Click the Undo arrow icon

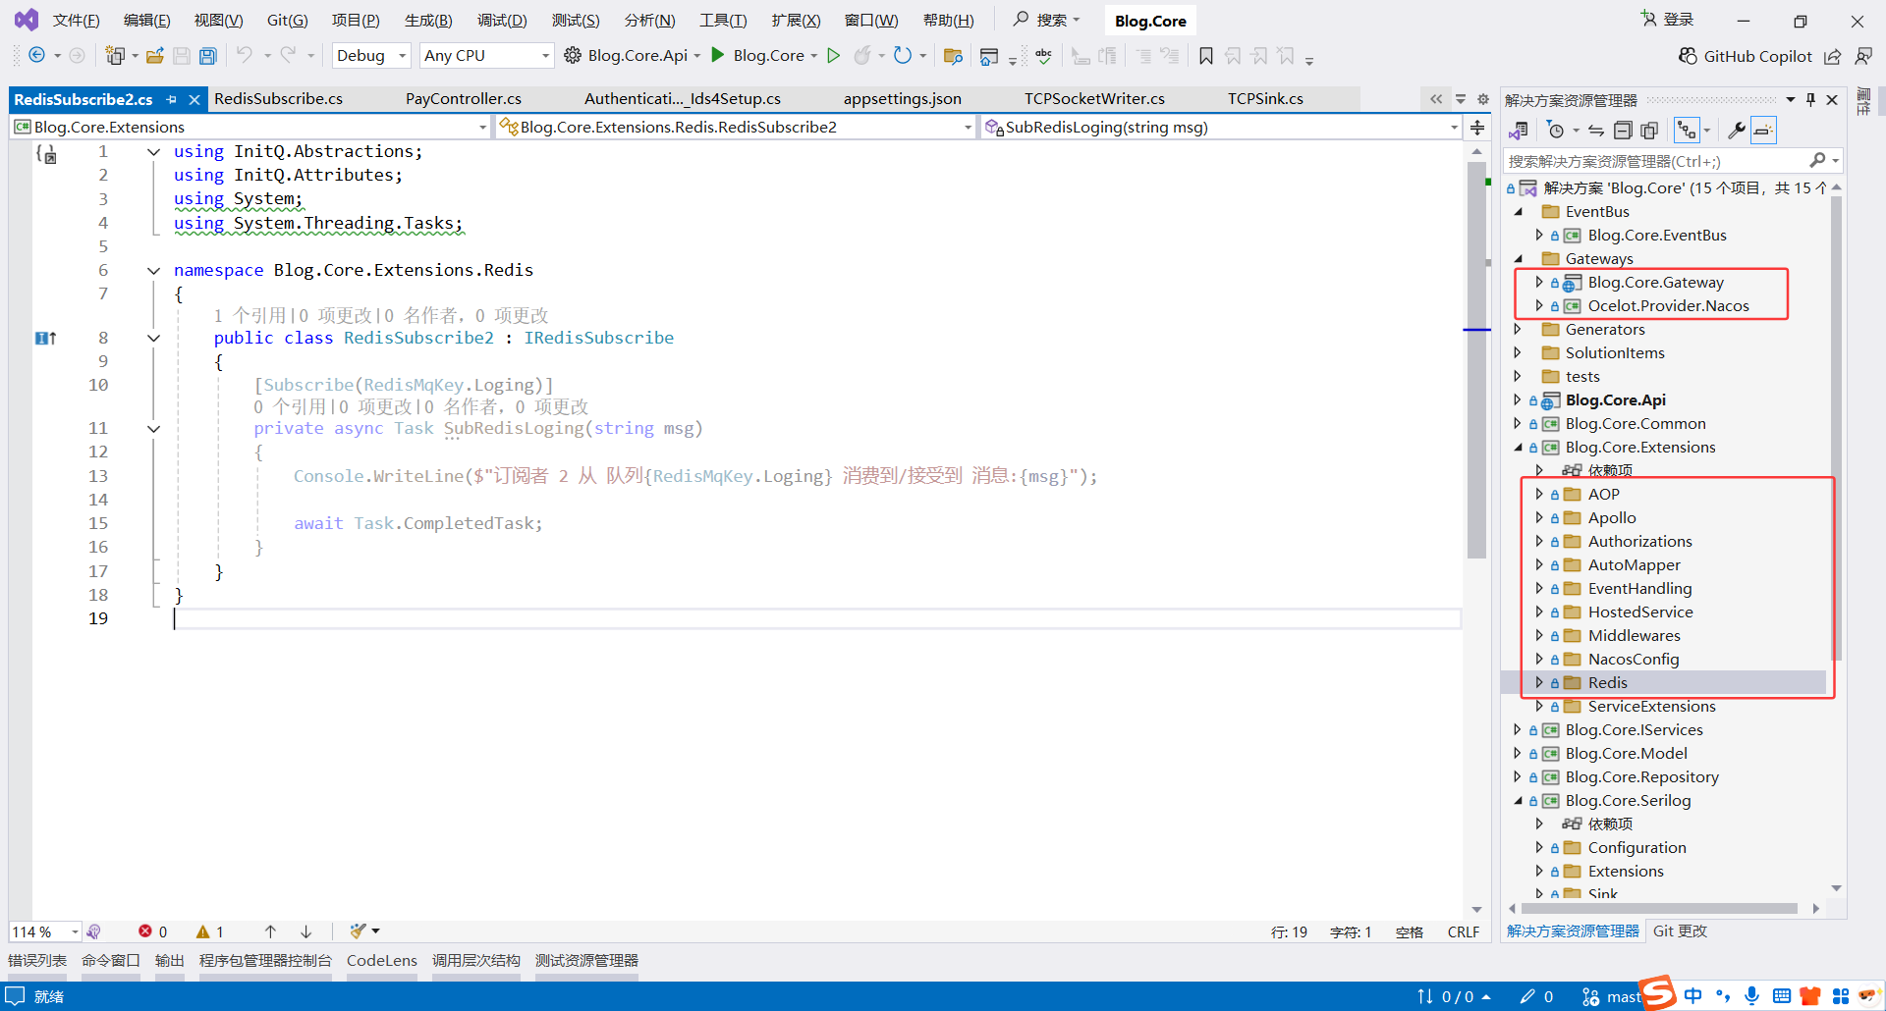pos(245,55)
